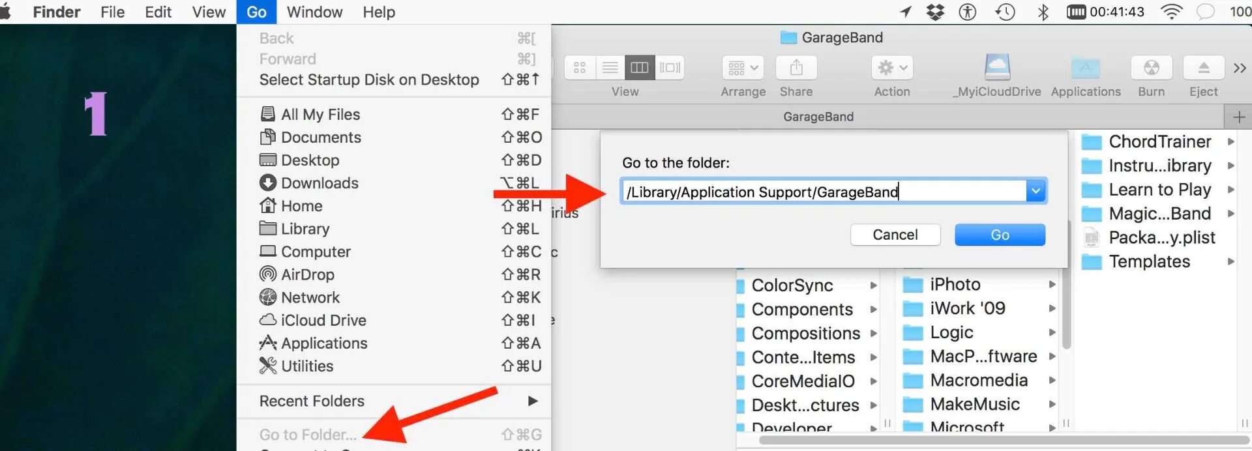Open the Action gear dropdown
The width and height of the screenshot is (1252, 451).
coord(891,68)
